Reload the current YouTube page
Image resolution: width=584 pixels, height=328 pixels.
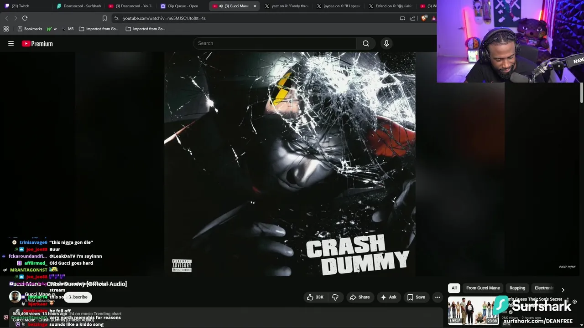(25, 18)
